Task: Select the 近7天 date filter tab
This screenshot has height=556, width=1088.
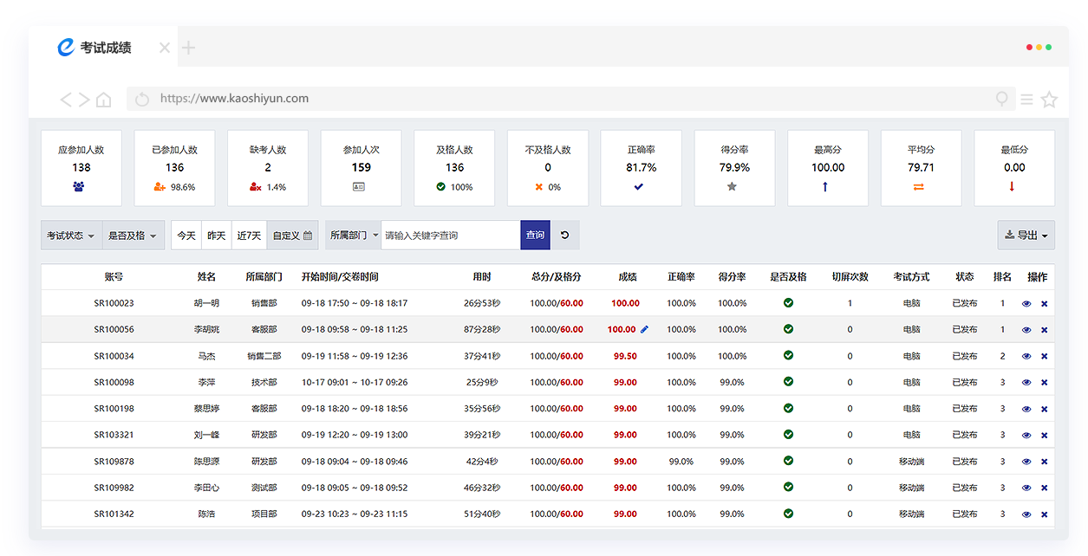Action: coord(249,236)
